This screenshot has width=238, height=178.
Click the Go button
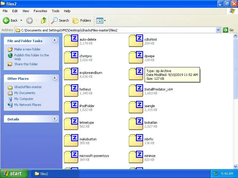pyautogui.click(x=228, y=30)
